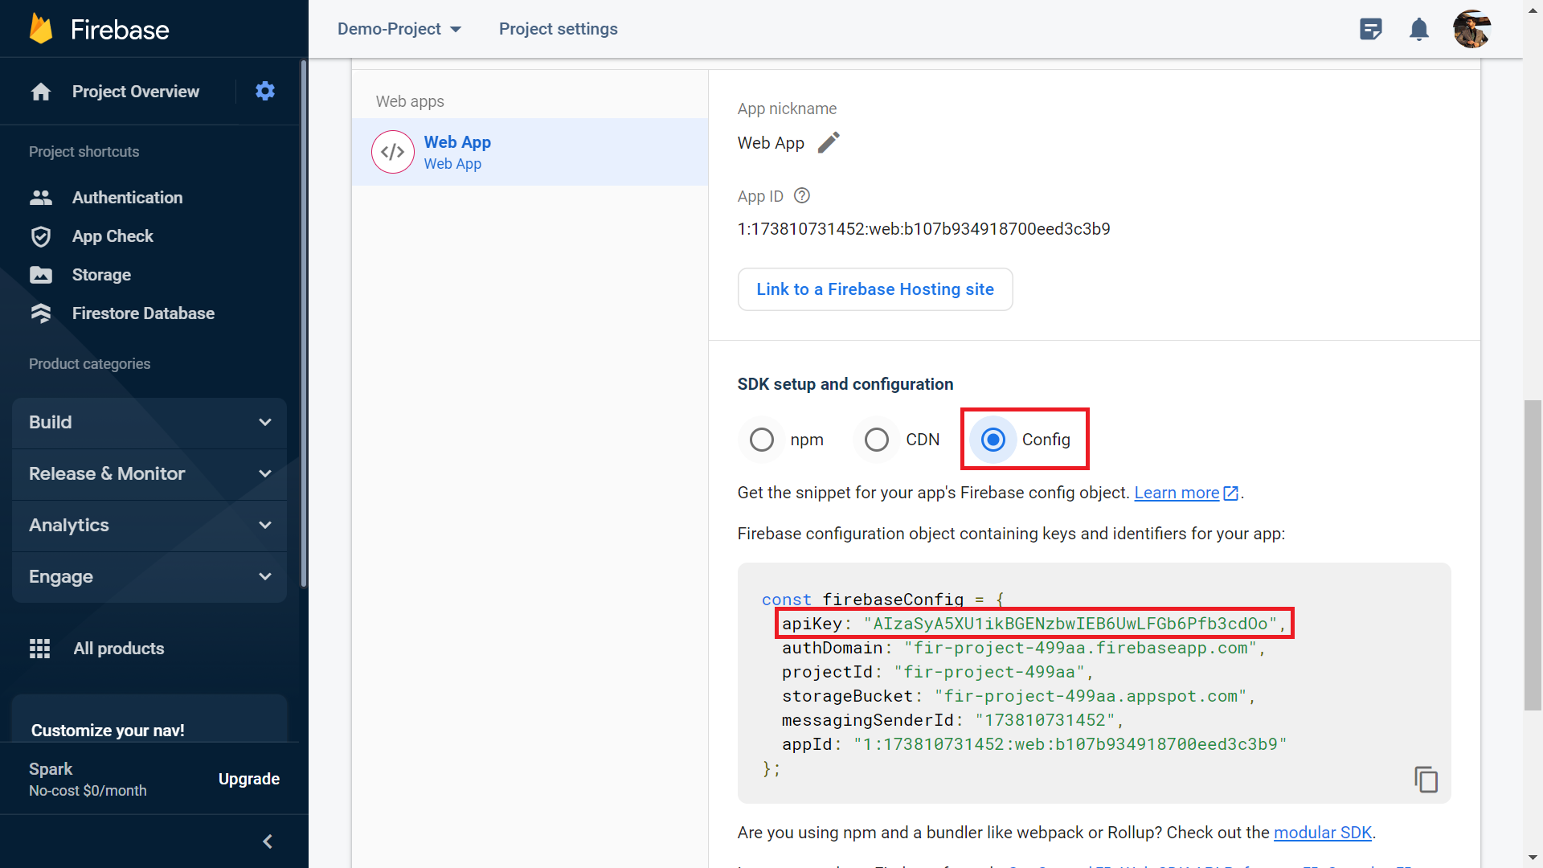Screen dimensions: 1543x868
Task: Expand the Analytics category
Action: click(149, 526)
